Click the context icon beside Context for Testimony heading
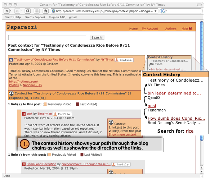This screenshot has height=179, width=219. 11,93
